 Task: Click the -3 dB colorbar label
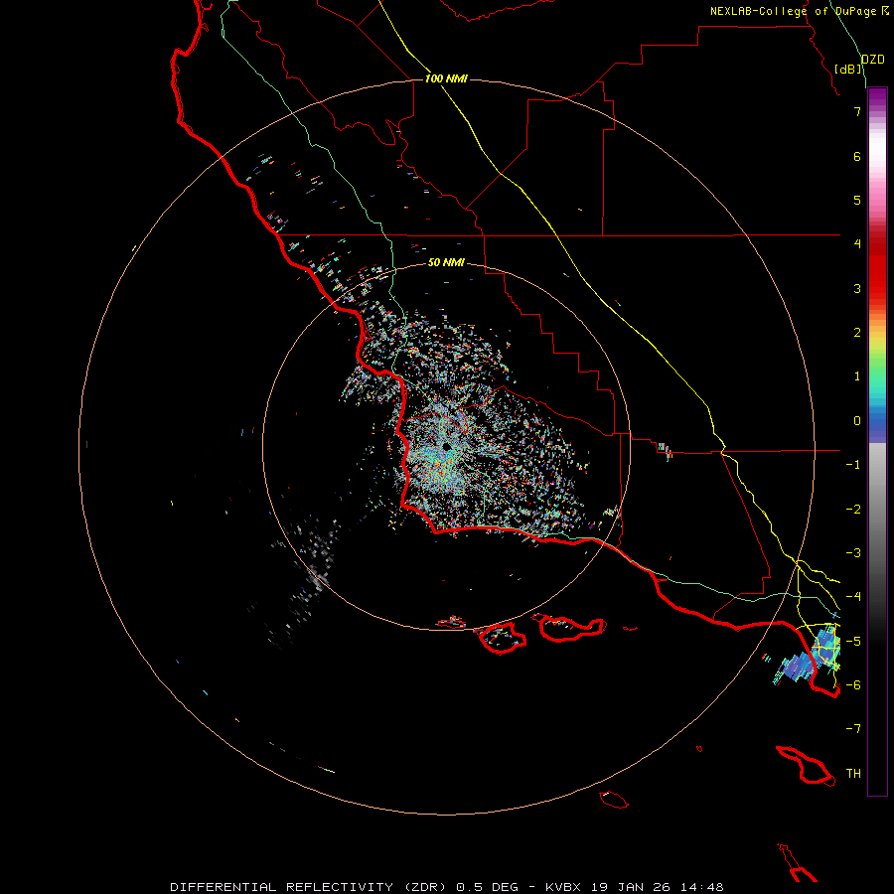[x=853, y=553]
